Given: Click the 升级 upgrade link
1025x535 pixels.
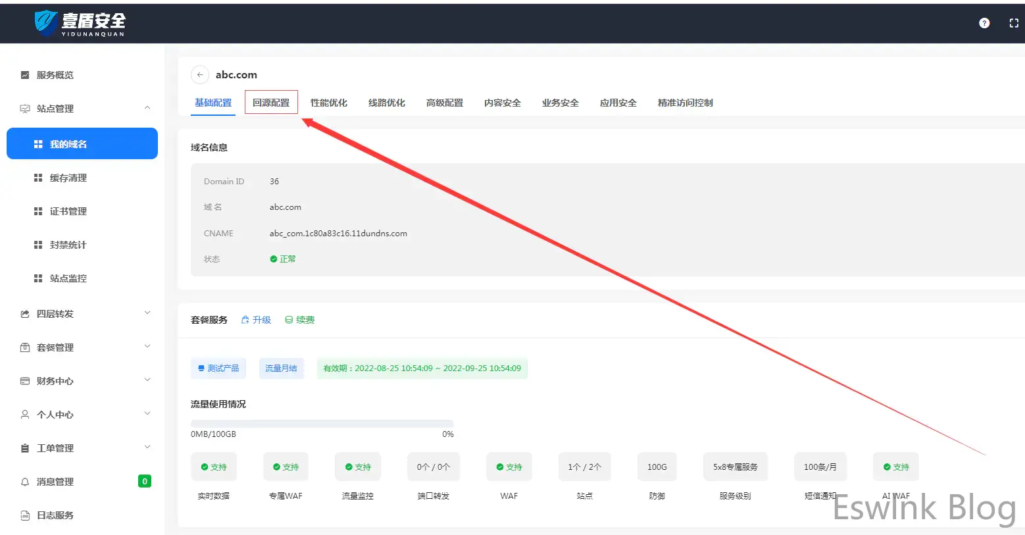Looking at the screenshot, I should tap(257, 320).
